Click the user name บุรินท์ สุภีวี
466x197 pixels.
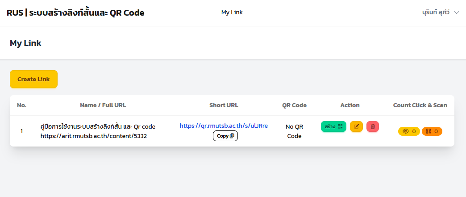436,13
